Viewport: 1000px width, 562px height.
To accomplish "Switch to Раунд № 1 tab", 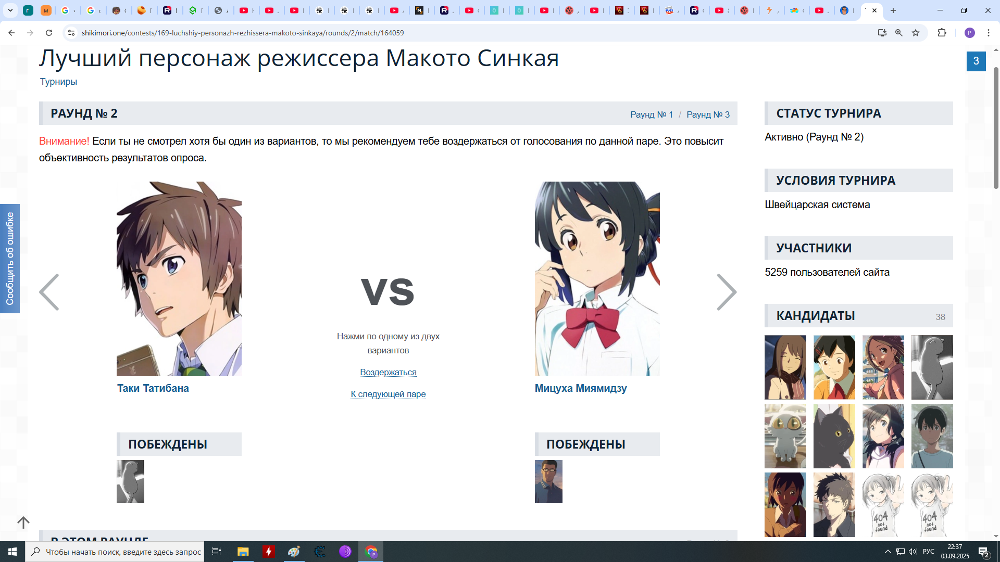I will click(652, 114).
